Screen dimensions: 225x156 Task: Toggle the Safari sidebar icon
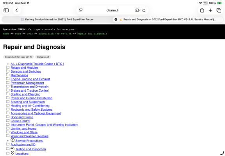tap(6, 10)
